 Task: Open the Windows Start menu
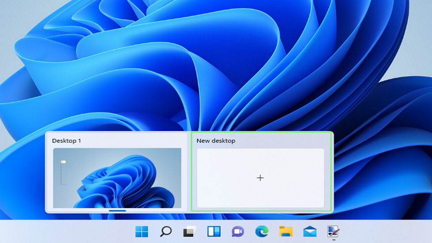(x=142, y=232)
